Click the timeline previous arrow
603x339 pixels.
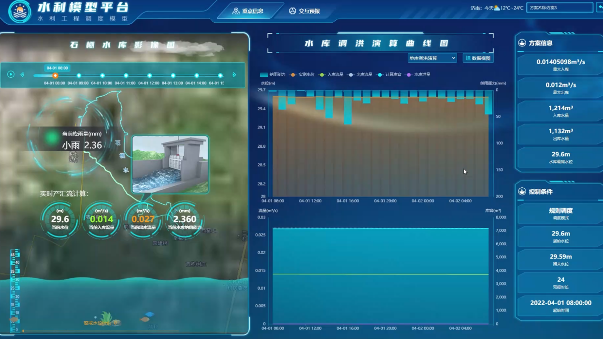point(22,75)
